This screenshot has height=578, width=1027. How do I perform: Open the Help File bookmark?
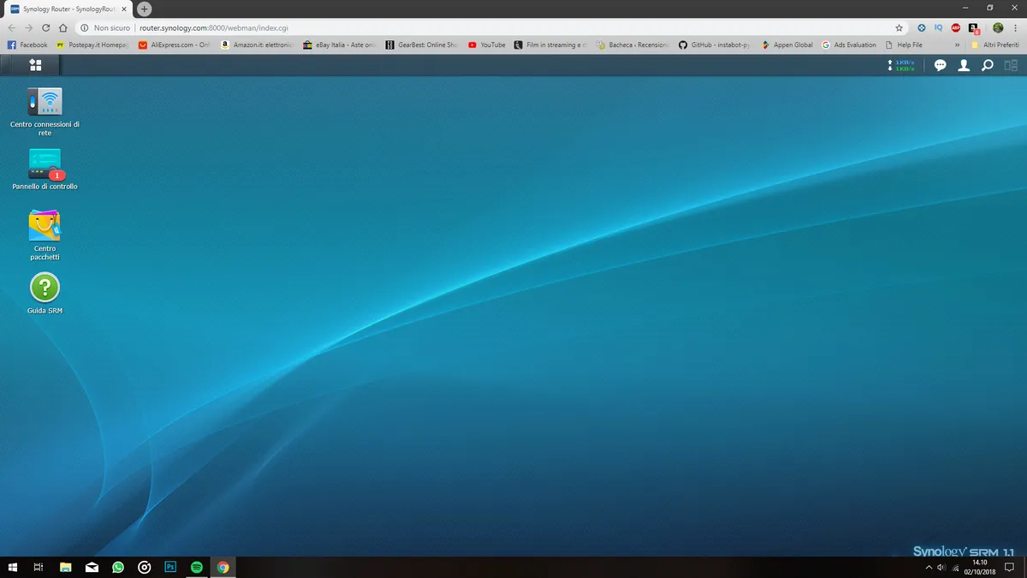pyautogui.click(x=904, y=45)
